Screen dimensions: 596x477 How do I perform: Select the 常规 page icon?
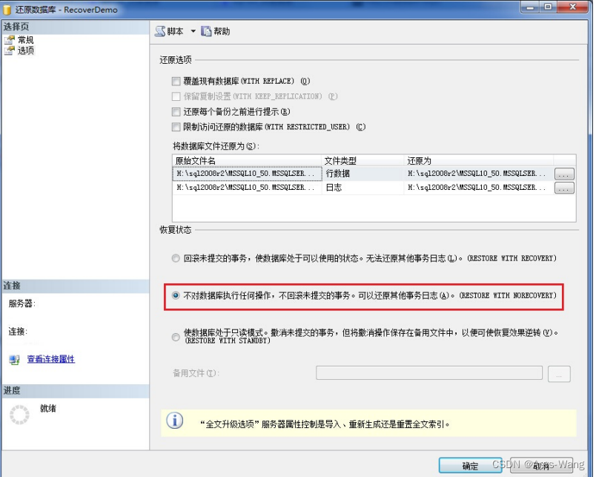tap(10, 40)
